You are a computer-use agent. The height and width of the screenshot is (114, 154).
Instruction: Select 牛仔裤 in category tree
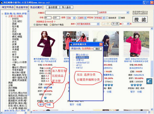click(15, 57)
